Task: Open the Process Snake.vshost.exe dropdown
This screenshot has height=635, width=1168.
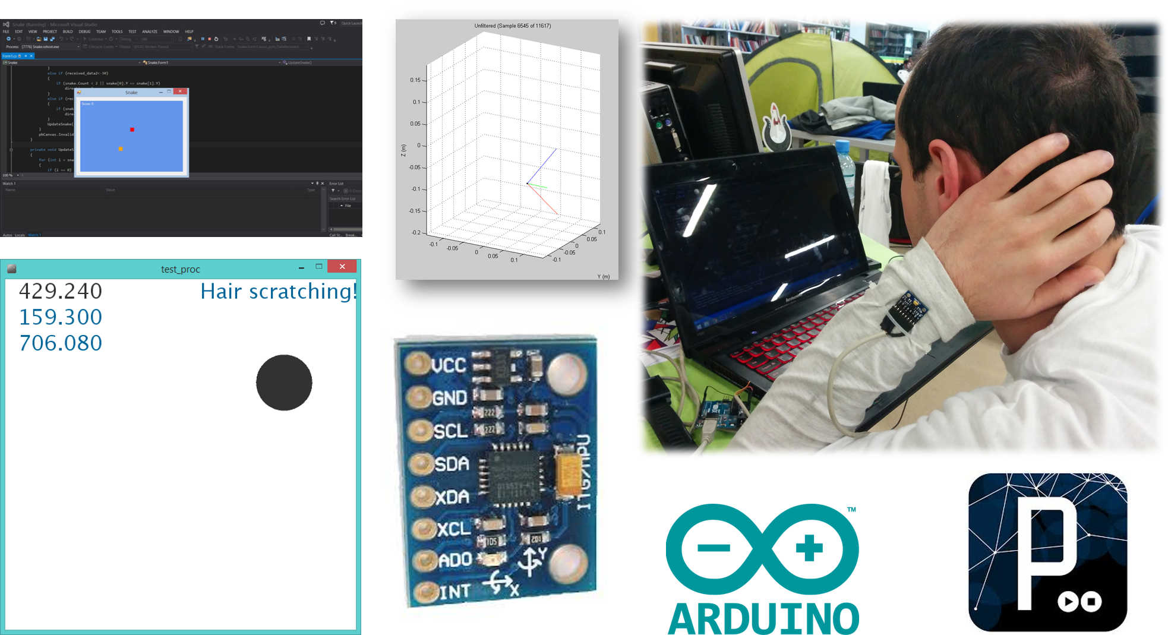Action: tap(50, 46)
